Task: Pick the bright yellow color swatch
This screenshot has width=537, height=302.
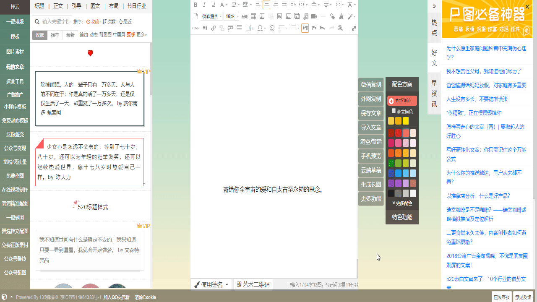Action: point(406,121)
